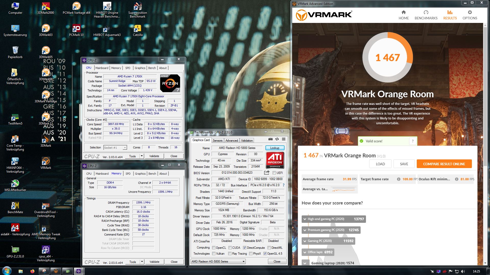Click the Lookup button in GPU-Z

click(275, 148)
